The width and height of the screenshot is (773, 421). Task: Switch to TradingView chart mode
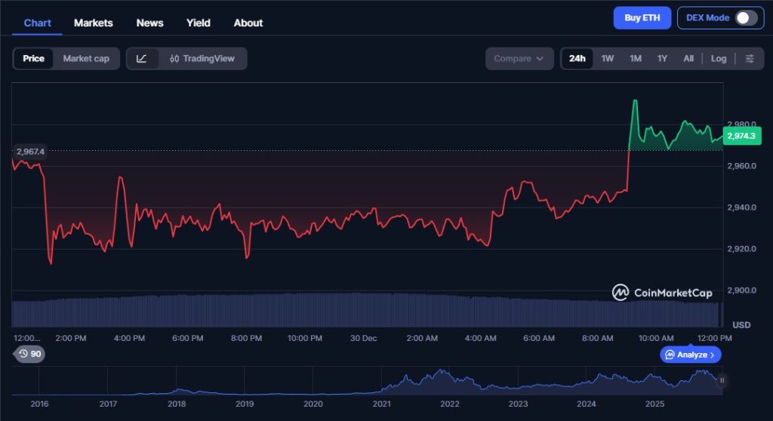[202, 59]
